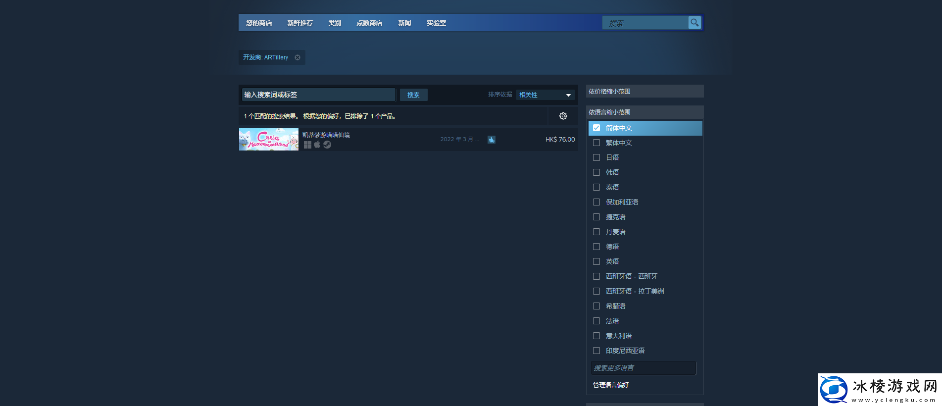The image size is (942, 406).
Task: Open the 您的商店 menu
Action: [x=259, y=23]
